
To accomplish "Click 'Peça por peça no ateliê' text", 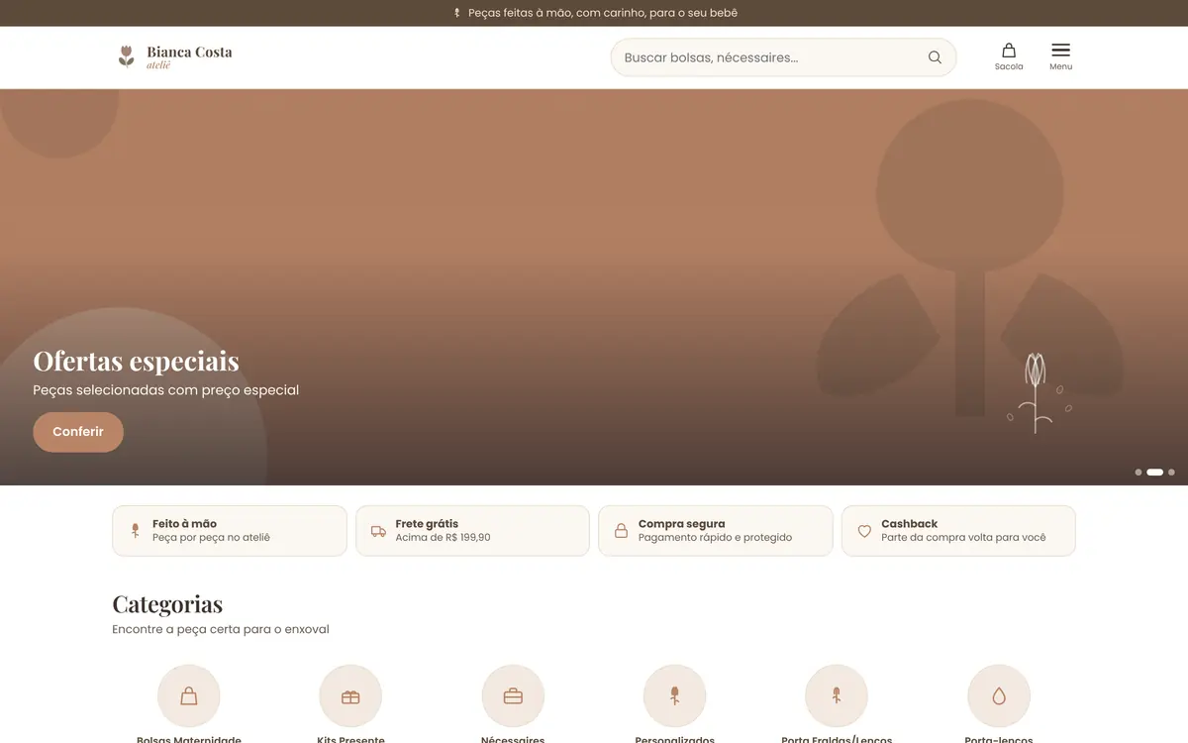I will [211, 538].
